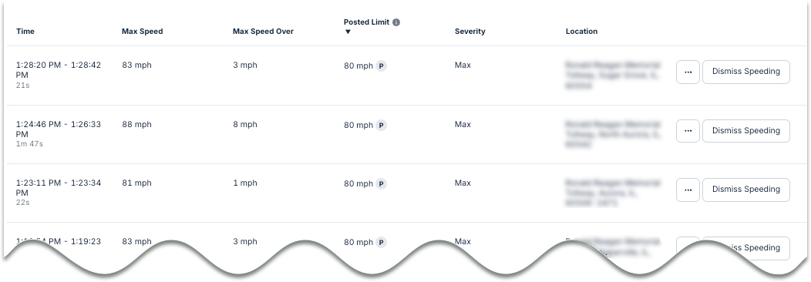Sort by the Time column header
This screenshot has width=811, height=282.
coord(25,32)
